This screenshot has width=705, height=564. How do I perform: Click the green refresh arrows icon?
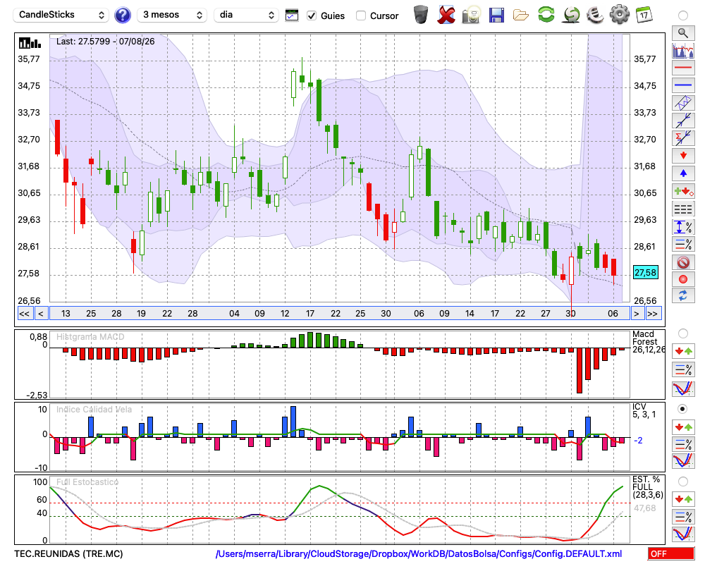(546, 14)
